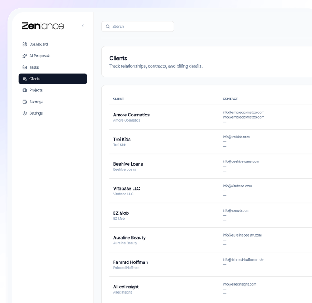Click the Projects briefcase icon
Image resolution: width=312 pixels, height=303 pixels.
coord(25,90)
